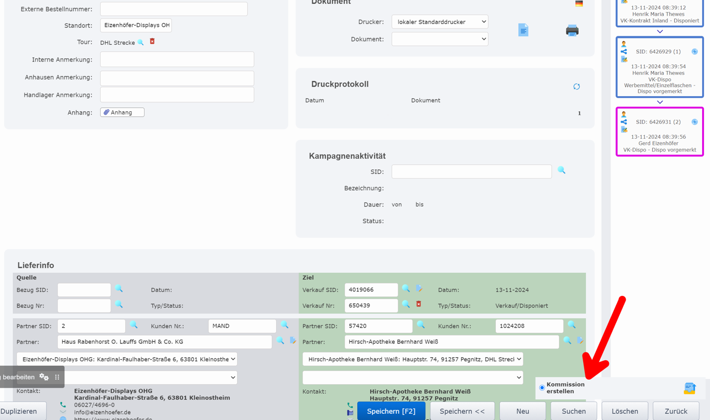The width and height of the screenshot is (710, 420).
Task: Print the document using the printer icon
Action: (572, 31)
